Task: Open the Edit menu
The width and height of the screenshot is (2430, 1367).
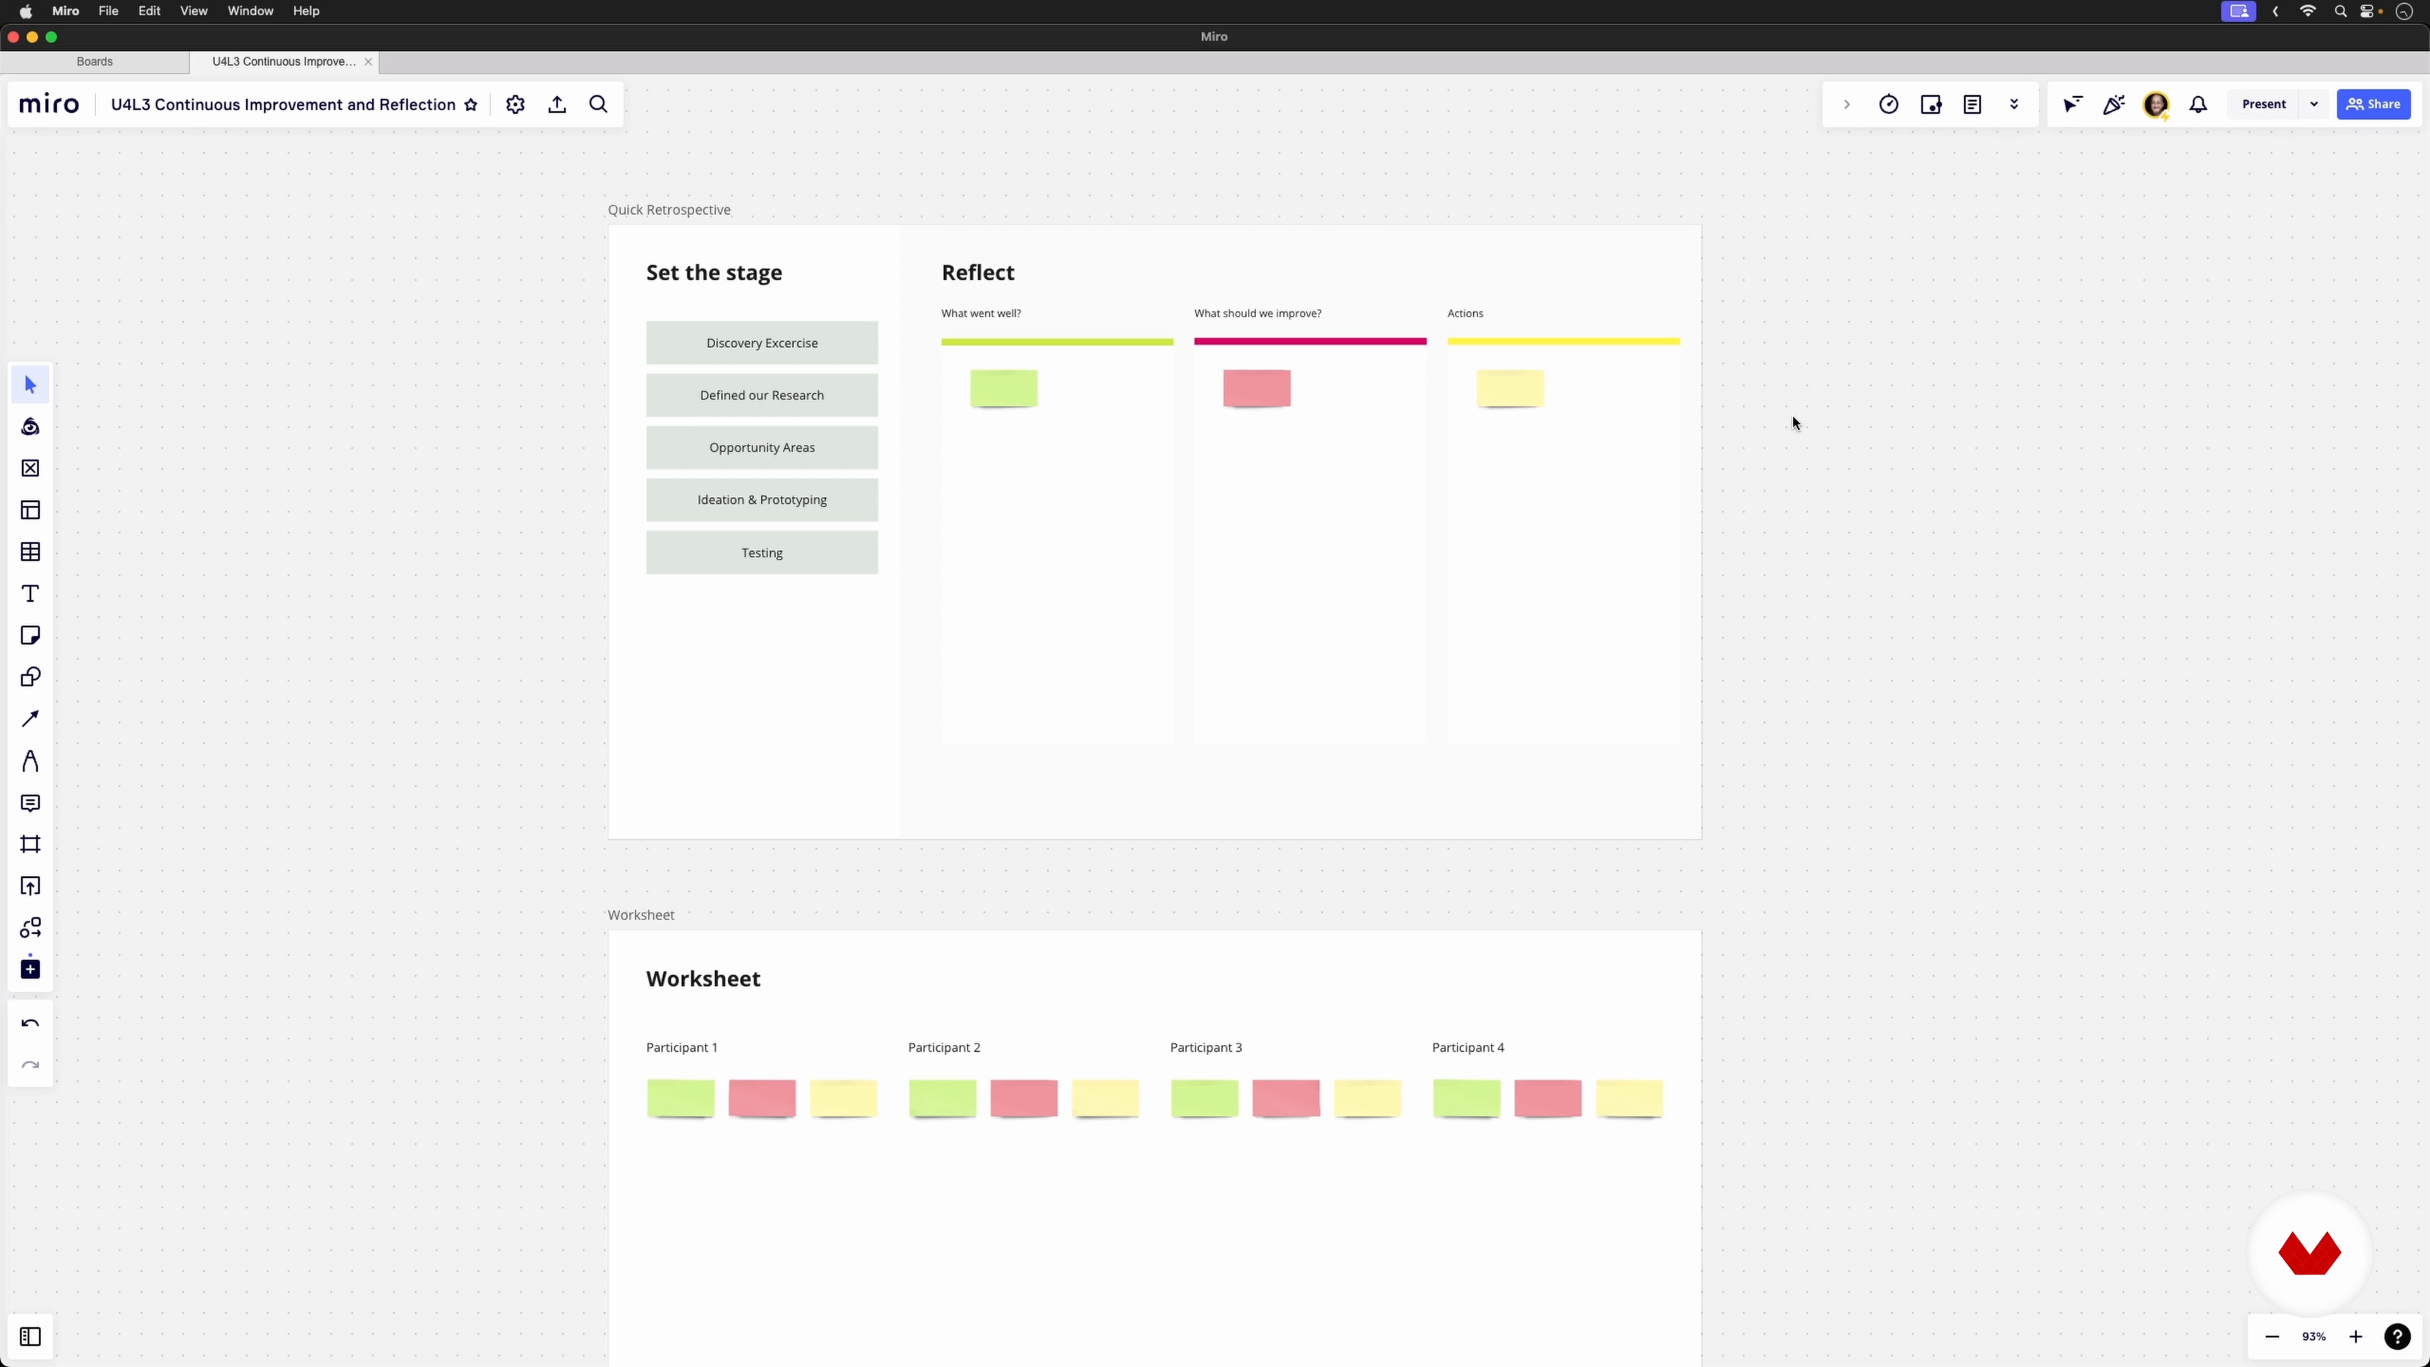Action: (149, 11)
